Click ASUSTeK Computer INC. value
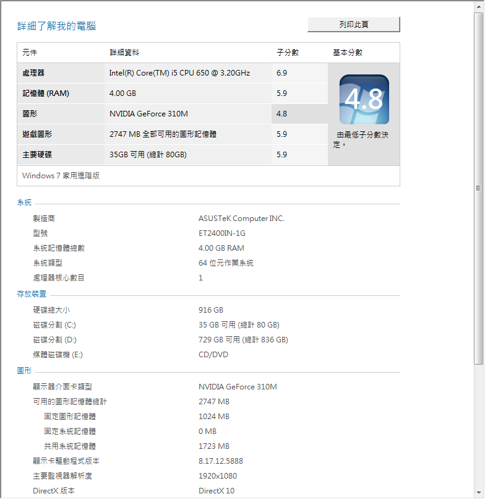This screenshot has width=485, height=499. pos(241,219)
